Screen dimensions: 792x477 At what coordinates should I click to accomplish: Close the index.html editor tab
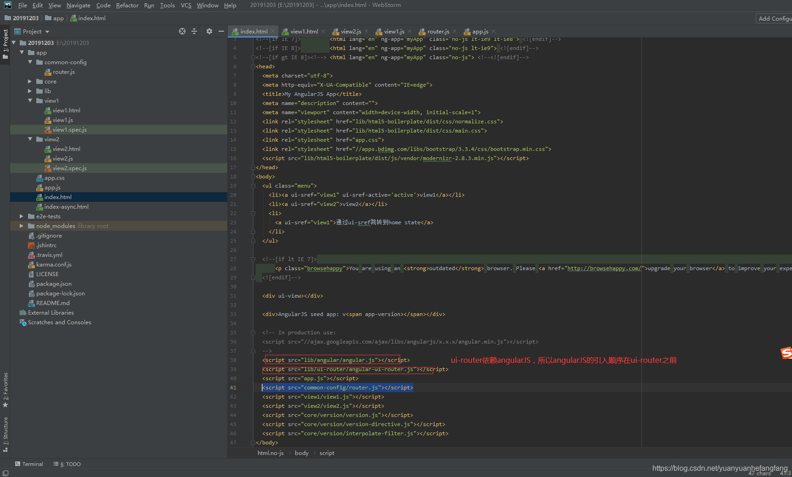(x=273, y=31)
